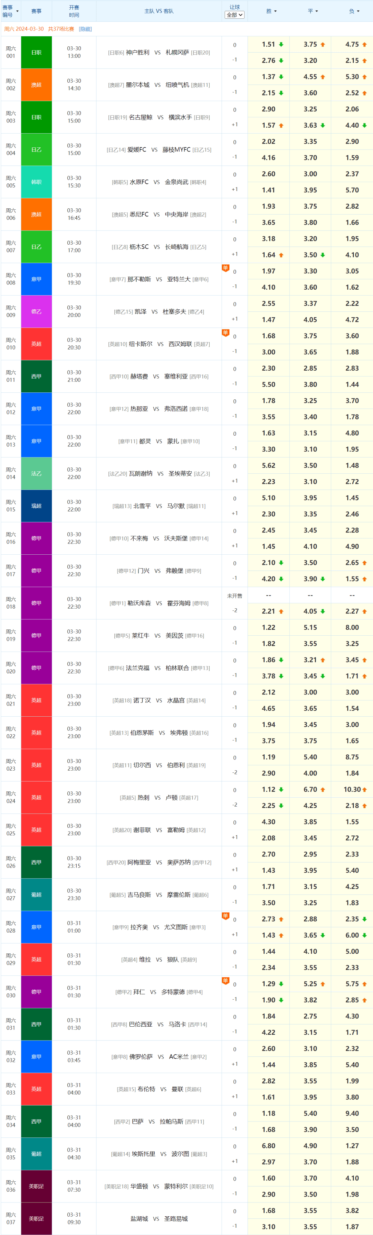This screenshot has height=1235, width=373.
Task: Select loss odds 2.90 in match 004
Action: tap(352, 142)
